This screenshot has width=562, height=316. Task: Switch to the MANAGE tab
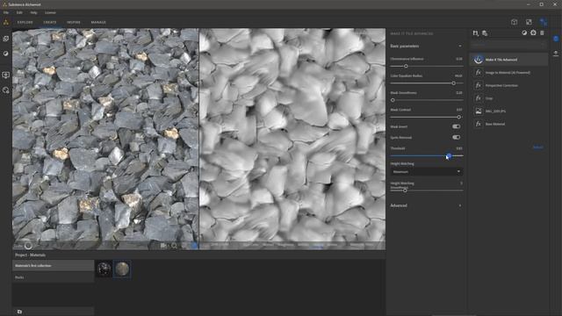98,22
